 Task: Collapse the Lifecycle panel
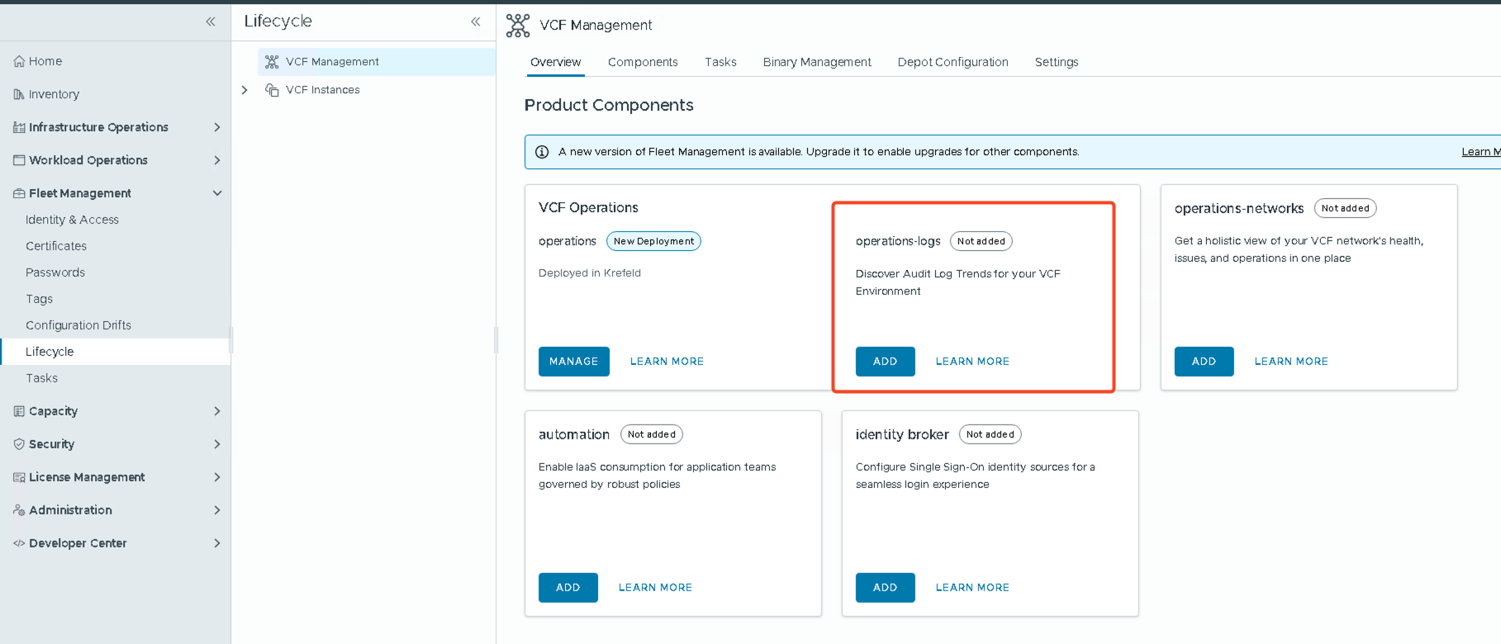click(x=476, y=21)
